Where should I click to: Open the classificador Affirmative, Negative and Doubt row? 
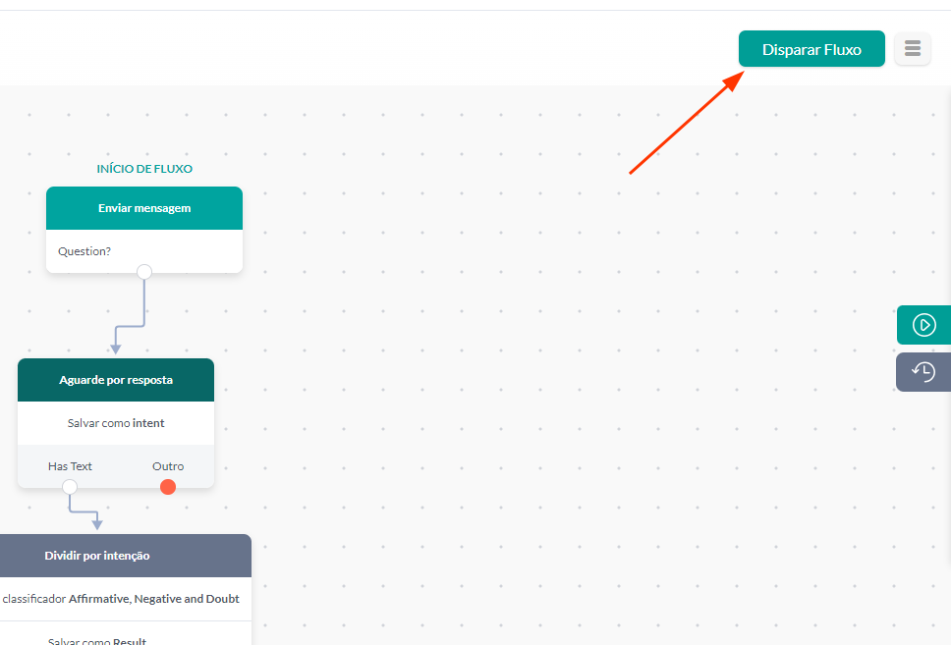121,599
